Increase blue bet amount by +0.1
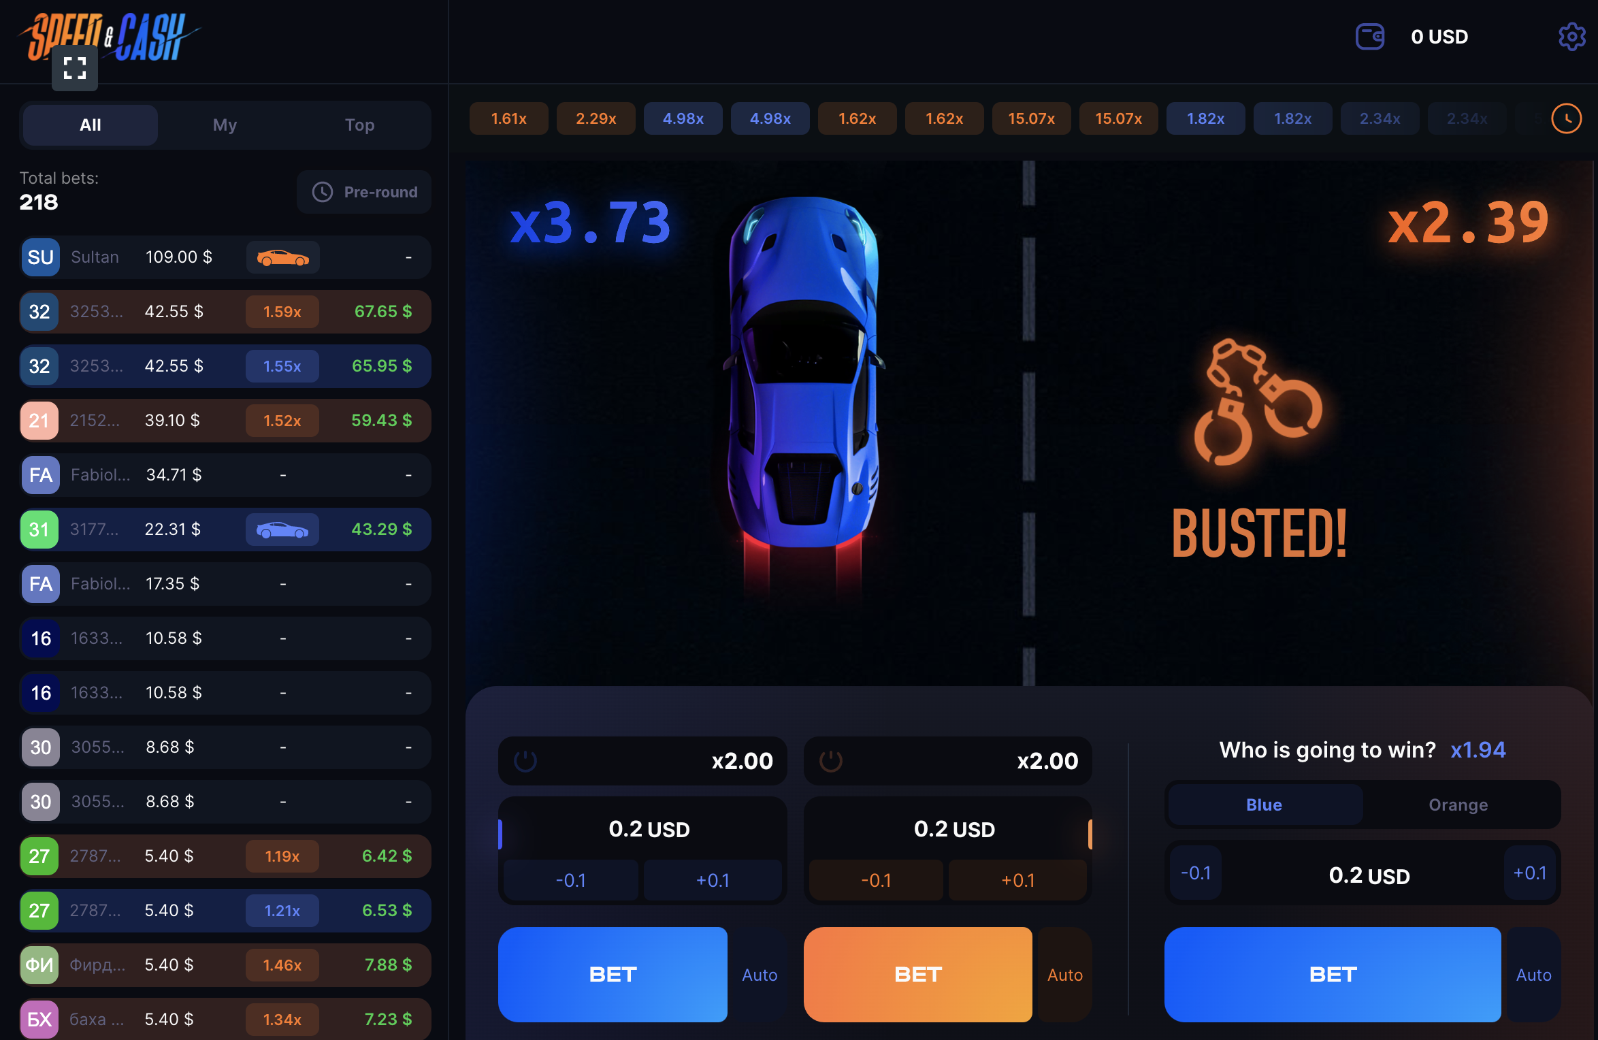 pos(712,880)
